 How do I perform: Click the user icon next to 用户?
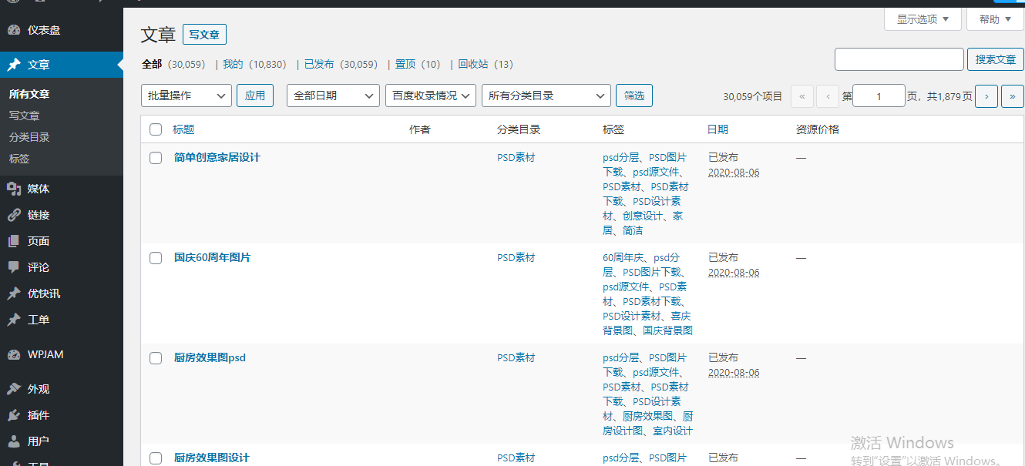14,441
